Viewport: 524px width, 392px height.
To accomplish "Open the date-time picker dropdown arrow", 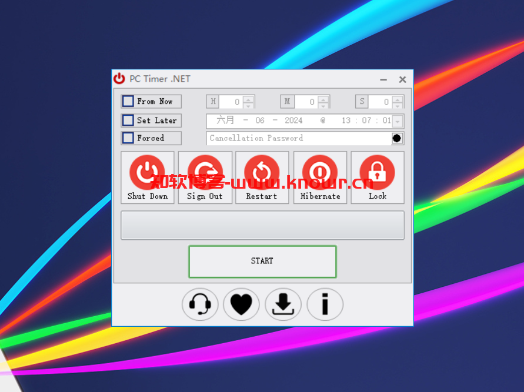I will (398, 121).
